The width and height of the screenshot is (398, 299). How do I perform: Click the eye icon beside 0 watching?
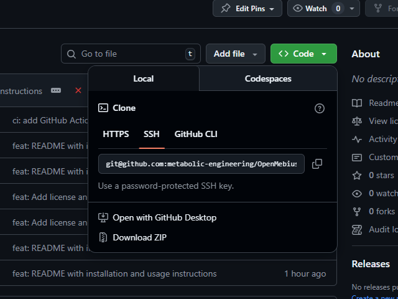coord(357,194)
